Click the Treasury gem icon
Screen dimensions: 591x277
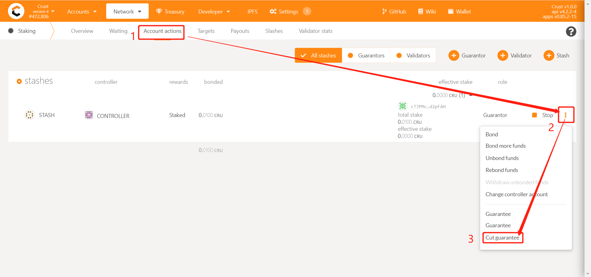[159, 11]
